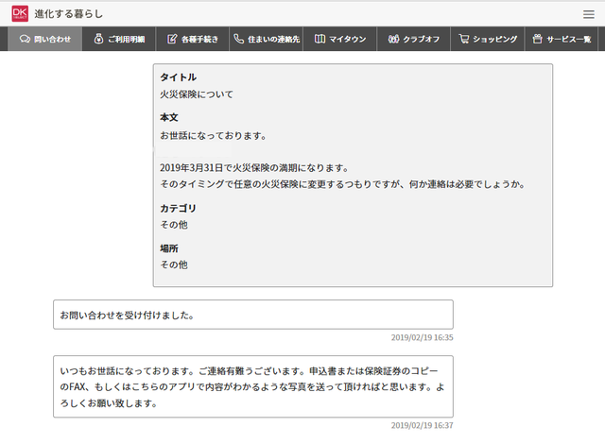This screenshot has width=605, height=444.
Task: Open the クラブオフ tab
Action: tap(414, 39)
